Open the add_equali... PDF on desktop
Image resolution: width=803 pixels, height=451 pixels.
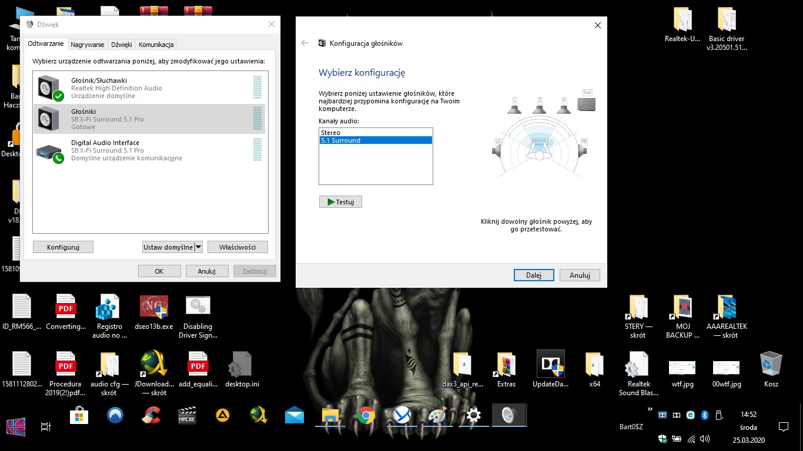[198, 369]
